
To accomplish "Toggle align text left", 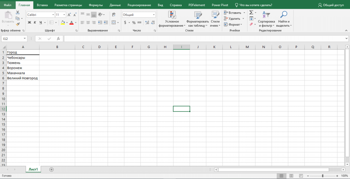I will coord(82,23).
